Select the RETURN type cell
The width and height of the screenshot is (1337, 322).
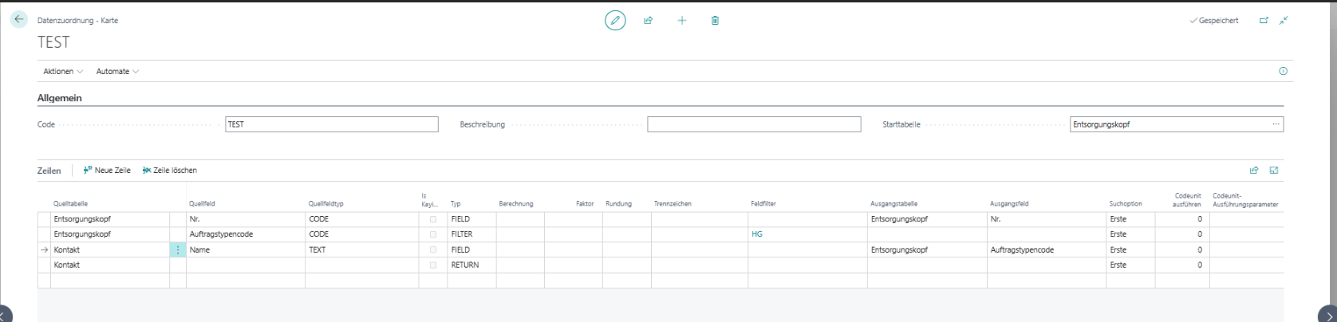[x=471, y=265]
